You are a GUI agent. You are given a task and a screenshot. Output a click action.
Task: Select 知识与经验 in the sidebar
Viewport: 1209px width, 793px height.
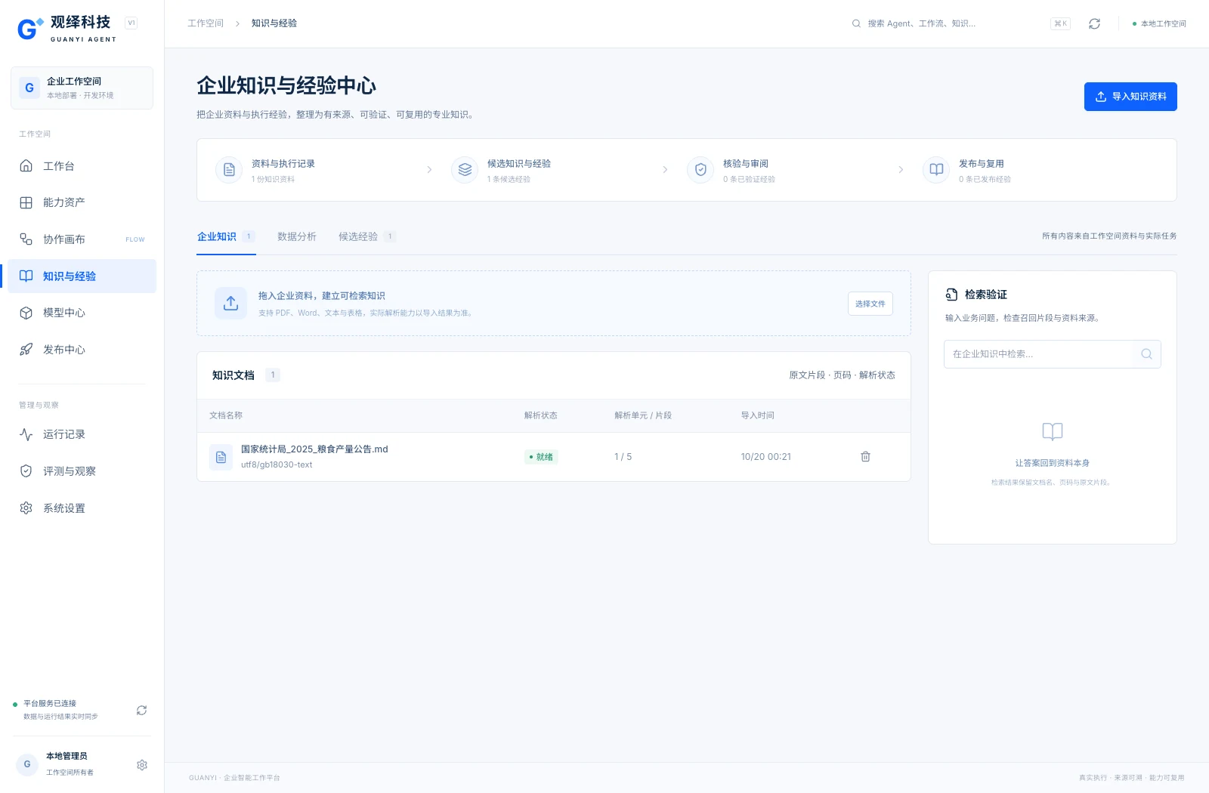[x=82, y=276]
